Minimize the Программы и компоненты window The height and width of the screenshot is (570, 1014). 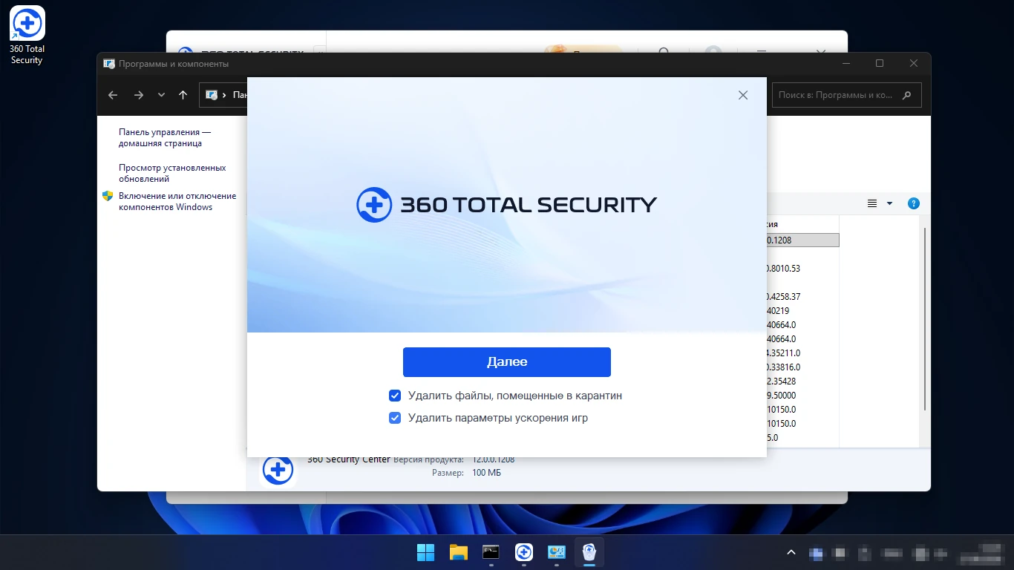click(845, 64)
